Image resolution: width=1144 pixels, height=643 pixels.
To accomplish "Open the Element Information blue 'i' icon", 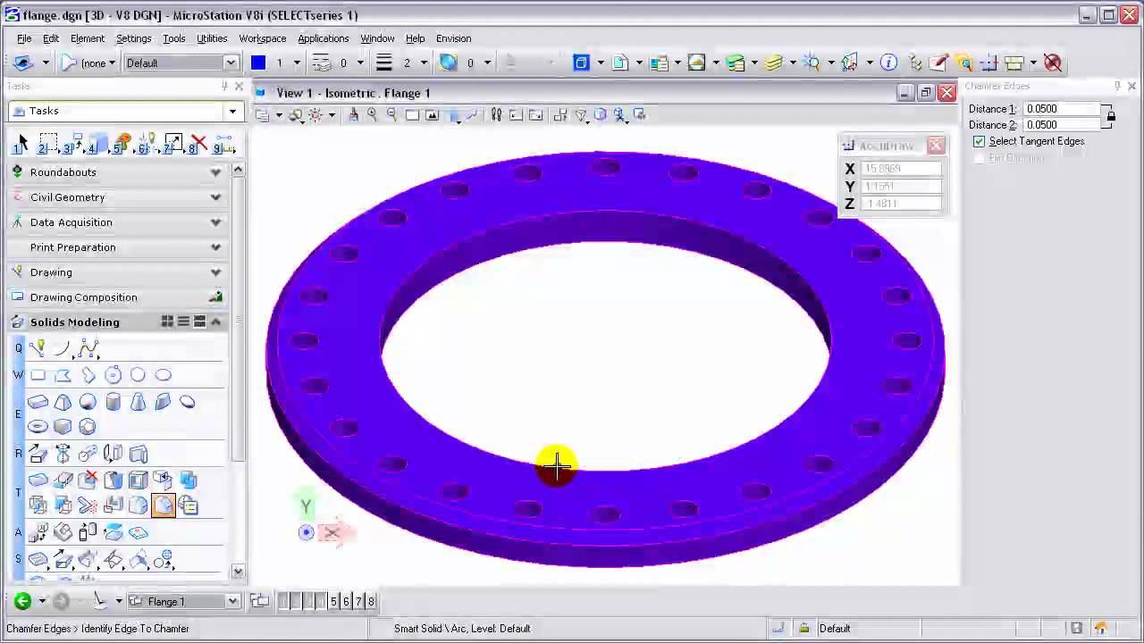I will pyautogui.click(x=888, y=63).
